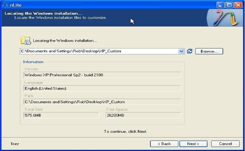Close the nLite window

tap(238, 5)
